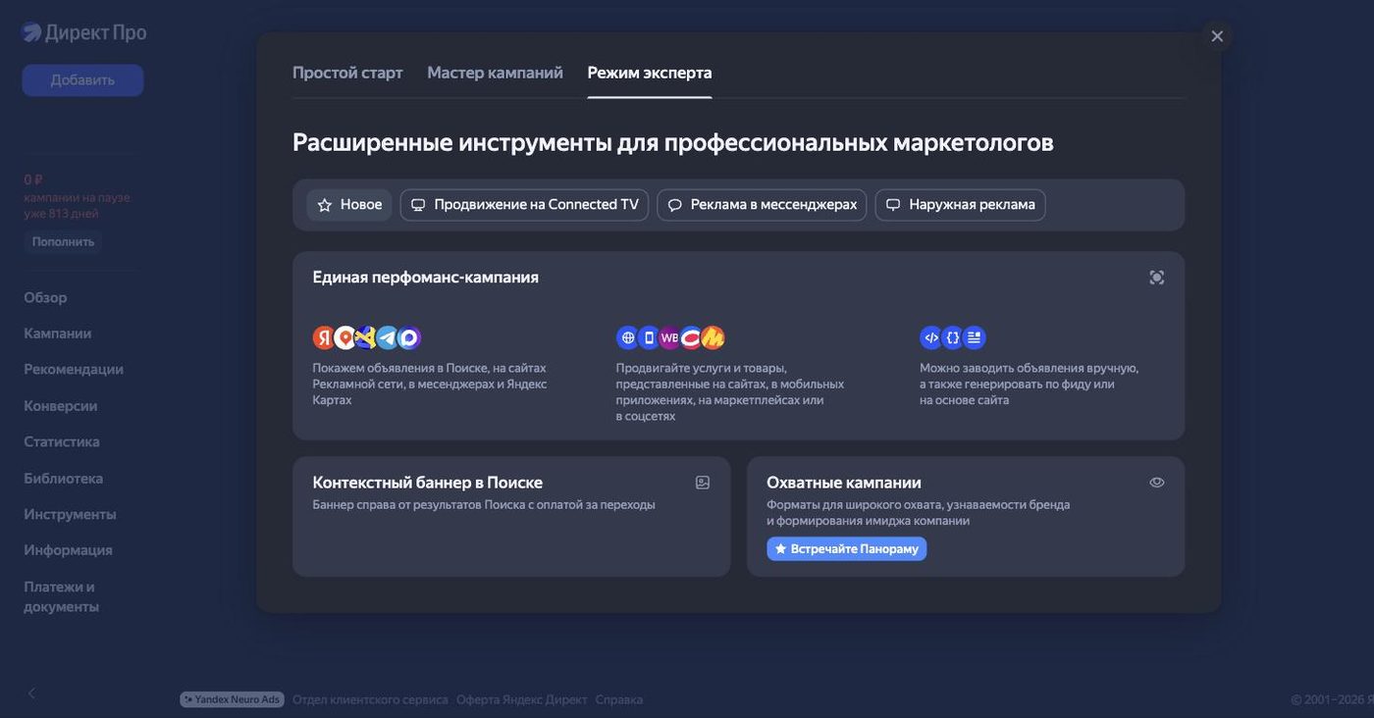Collapse the left sidebar with the arrow

coord(31,693)
